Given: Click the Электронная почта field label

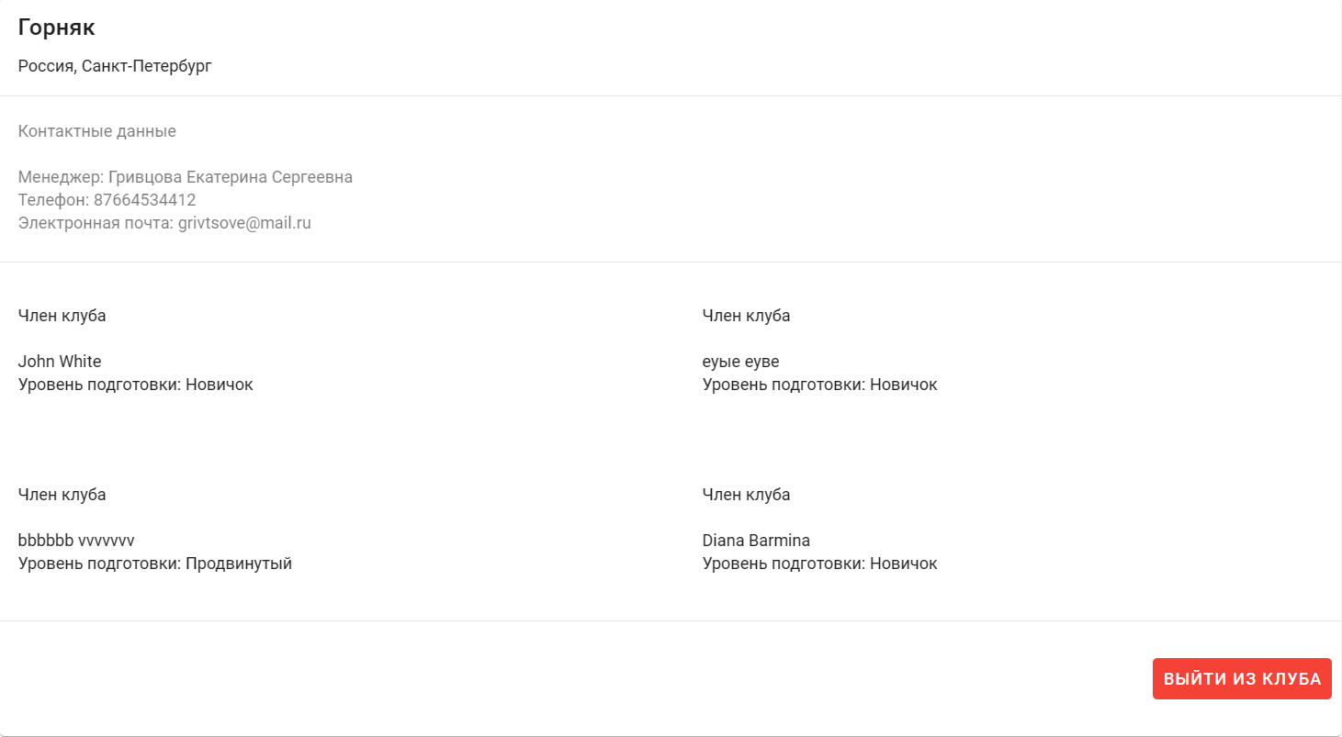Looking at the screenshot, I should point(95,223).
